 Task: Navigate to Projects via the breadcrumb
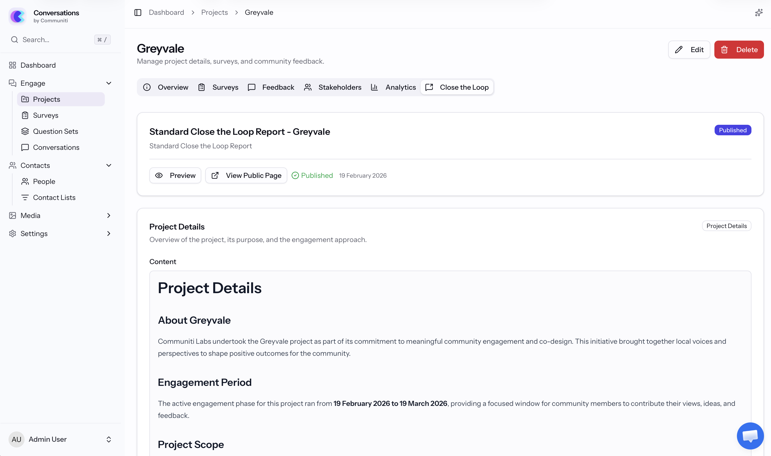(214, 12)
